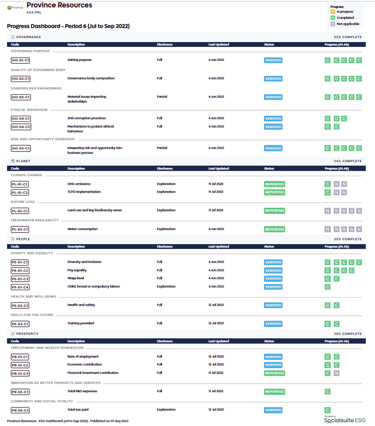Click the ASX:PRL ticker text
This screenshot has width=375, height=426.
coord(34,13)
